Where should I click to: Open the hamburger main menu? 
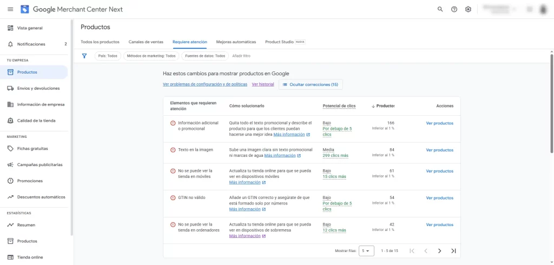click(10, 10)
